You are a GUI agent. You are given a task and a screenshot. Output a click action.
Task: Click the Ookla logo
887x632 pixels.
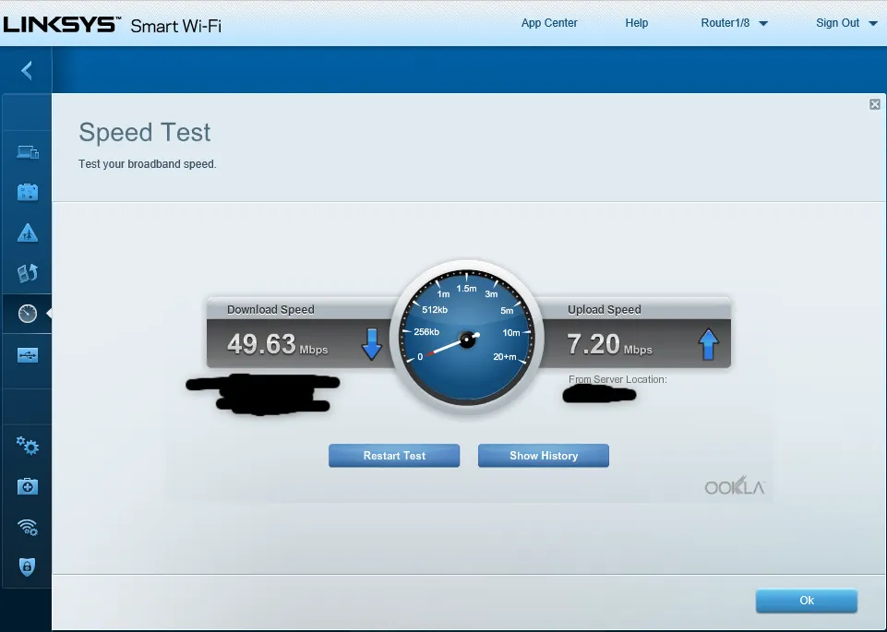point(735,485)
